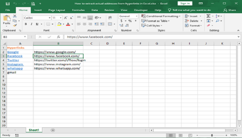Click the Sign in button
The width and height of the screenshot is (242, 138).
point(185,3)
